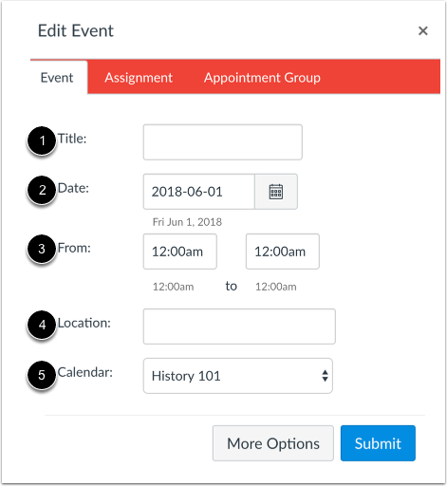
Task: Click the number 5 Calendar marker
Action: [x=42, y=375]
